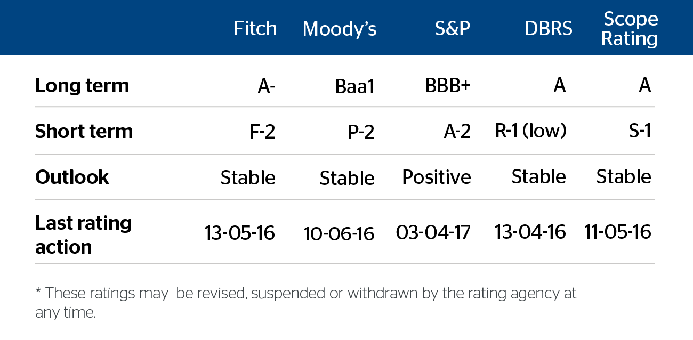Select the BBB+ rating from S&P
This screenshot has height=340, width=693.
point(448,86)
